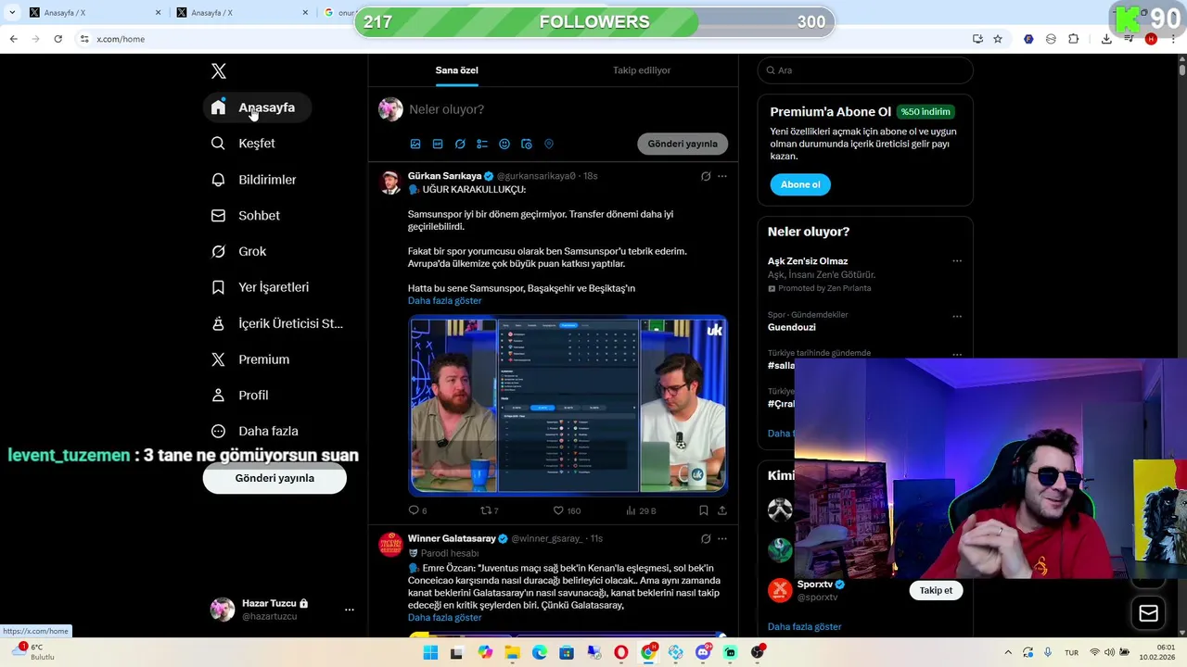Expand Daha fazla menu
The width and height of the screenshot is (1187, 667).
[255, 432]
